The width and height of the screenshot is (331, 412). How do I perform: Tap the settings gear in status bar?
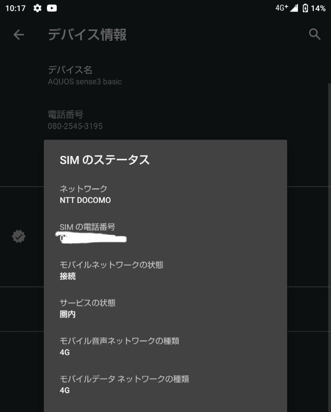point(37,8)
